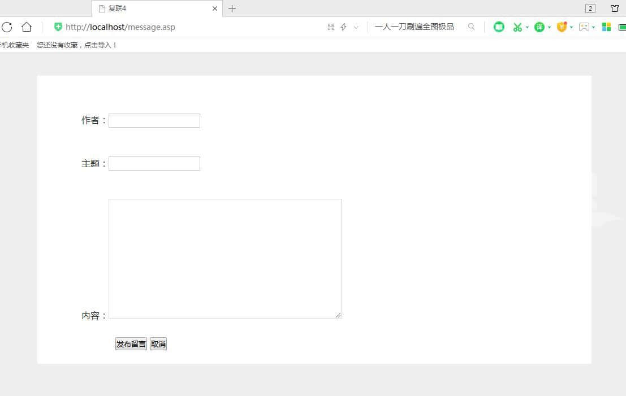The height and width of the screenshot is (396, 626).
Task: Open the QR code grid icon
Action: (331, 27)
